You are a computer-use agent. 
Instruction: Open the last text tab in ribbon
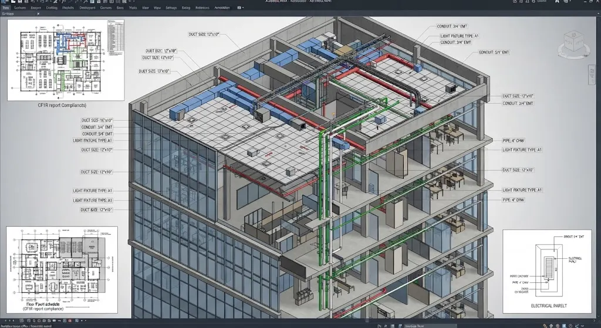(222, 8)
